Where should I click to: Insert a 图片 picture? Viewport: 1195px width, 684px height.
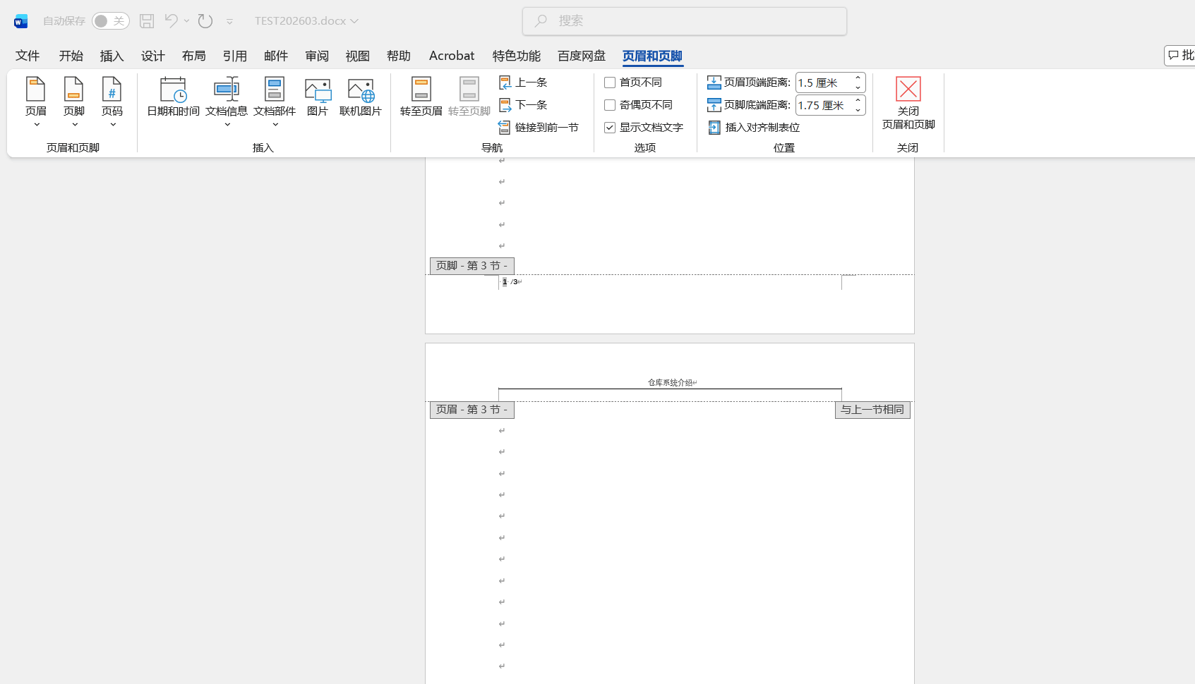click(318, 97)
